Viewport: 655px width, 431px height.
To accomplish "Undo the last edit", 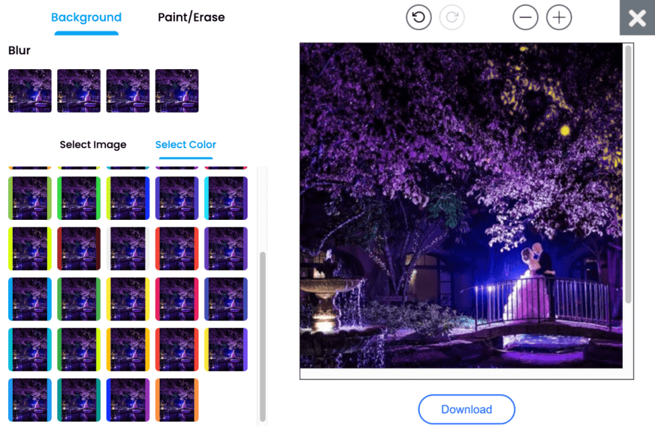I will tap(418, 17).
